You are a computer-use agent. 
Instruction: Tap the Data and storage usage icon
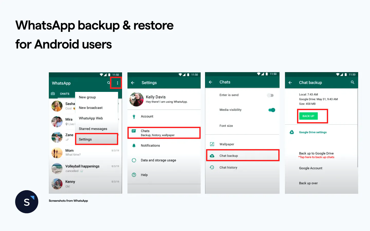pyautogui.click(x=134, y=160)
